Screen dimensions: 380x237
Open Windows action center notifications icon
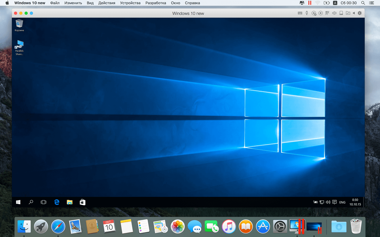point(334,202)
